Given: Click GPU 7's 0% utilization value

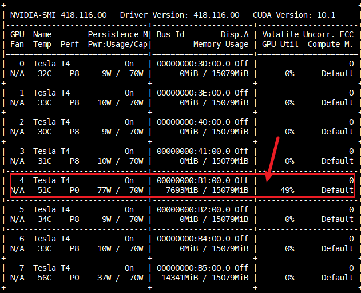Looking at the screenshot, I should coord(289,278).
